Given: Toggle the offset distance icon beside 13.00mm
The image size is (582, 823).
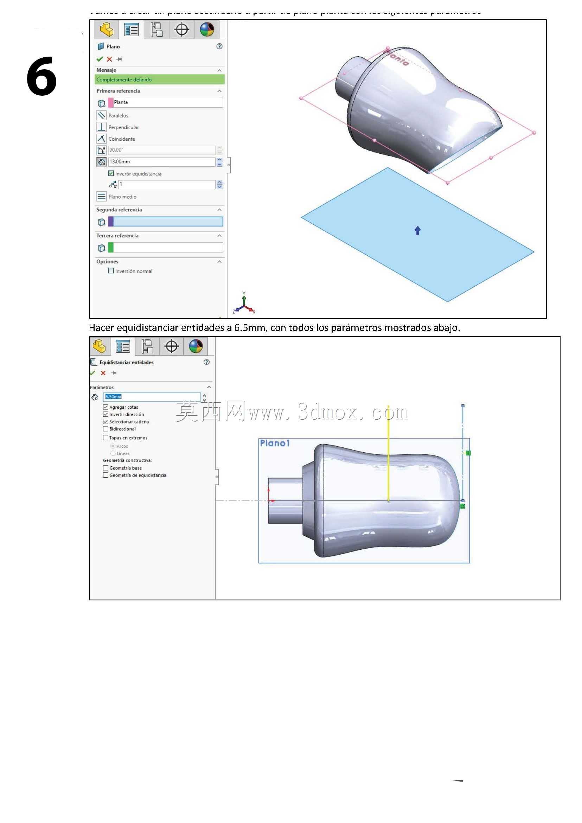Looking at the screenshot, I should point(101,162).
